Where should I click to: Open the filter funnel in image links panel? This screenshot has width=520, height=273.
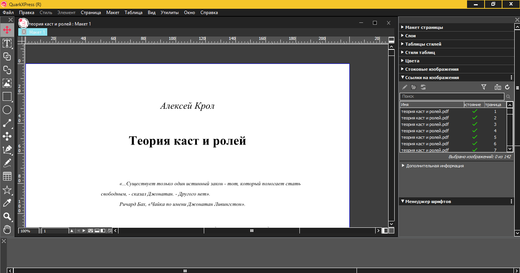(484, 87)
